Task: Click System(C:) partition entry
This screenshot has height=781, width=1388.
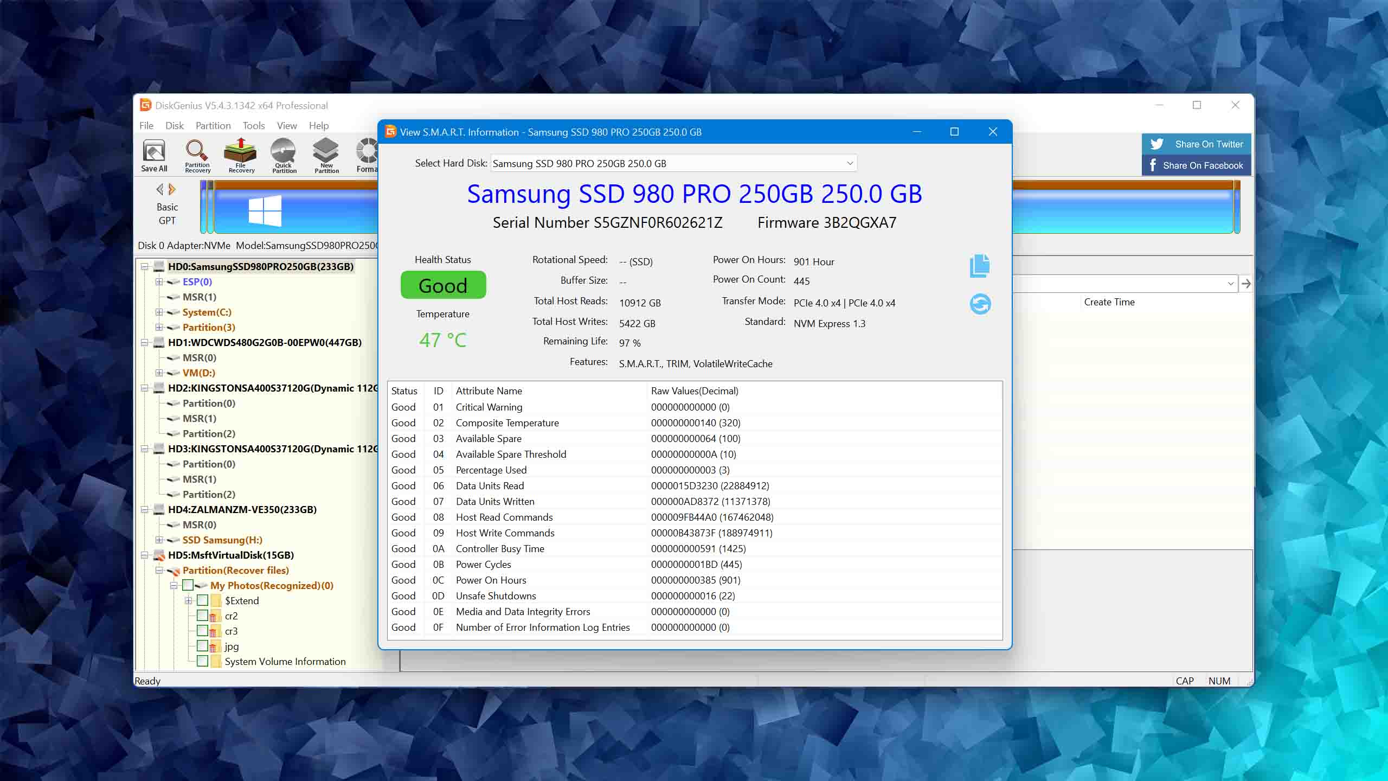Action: tap(207, 312)
